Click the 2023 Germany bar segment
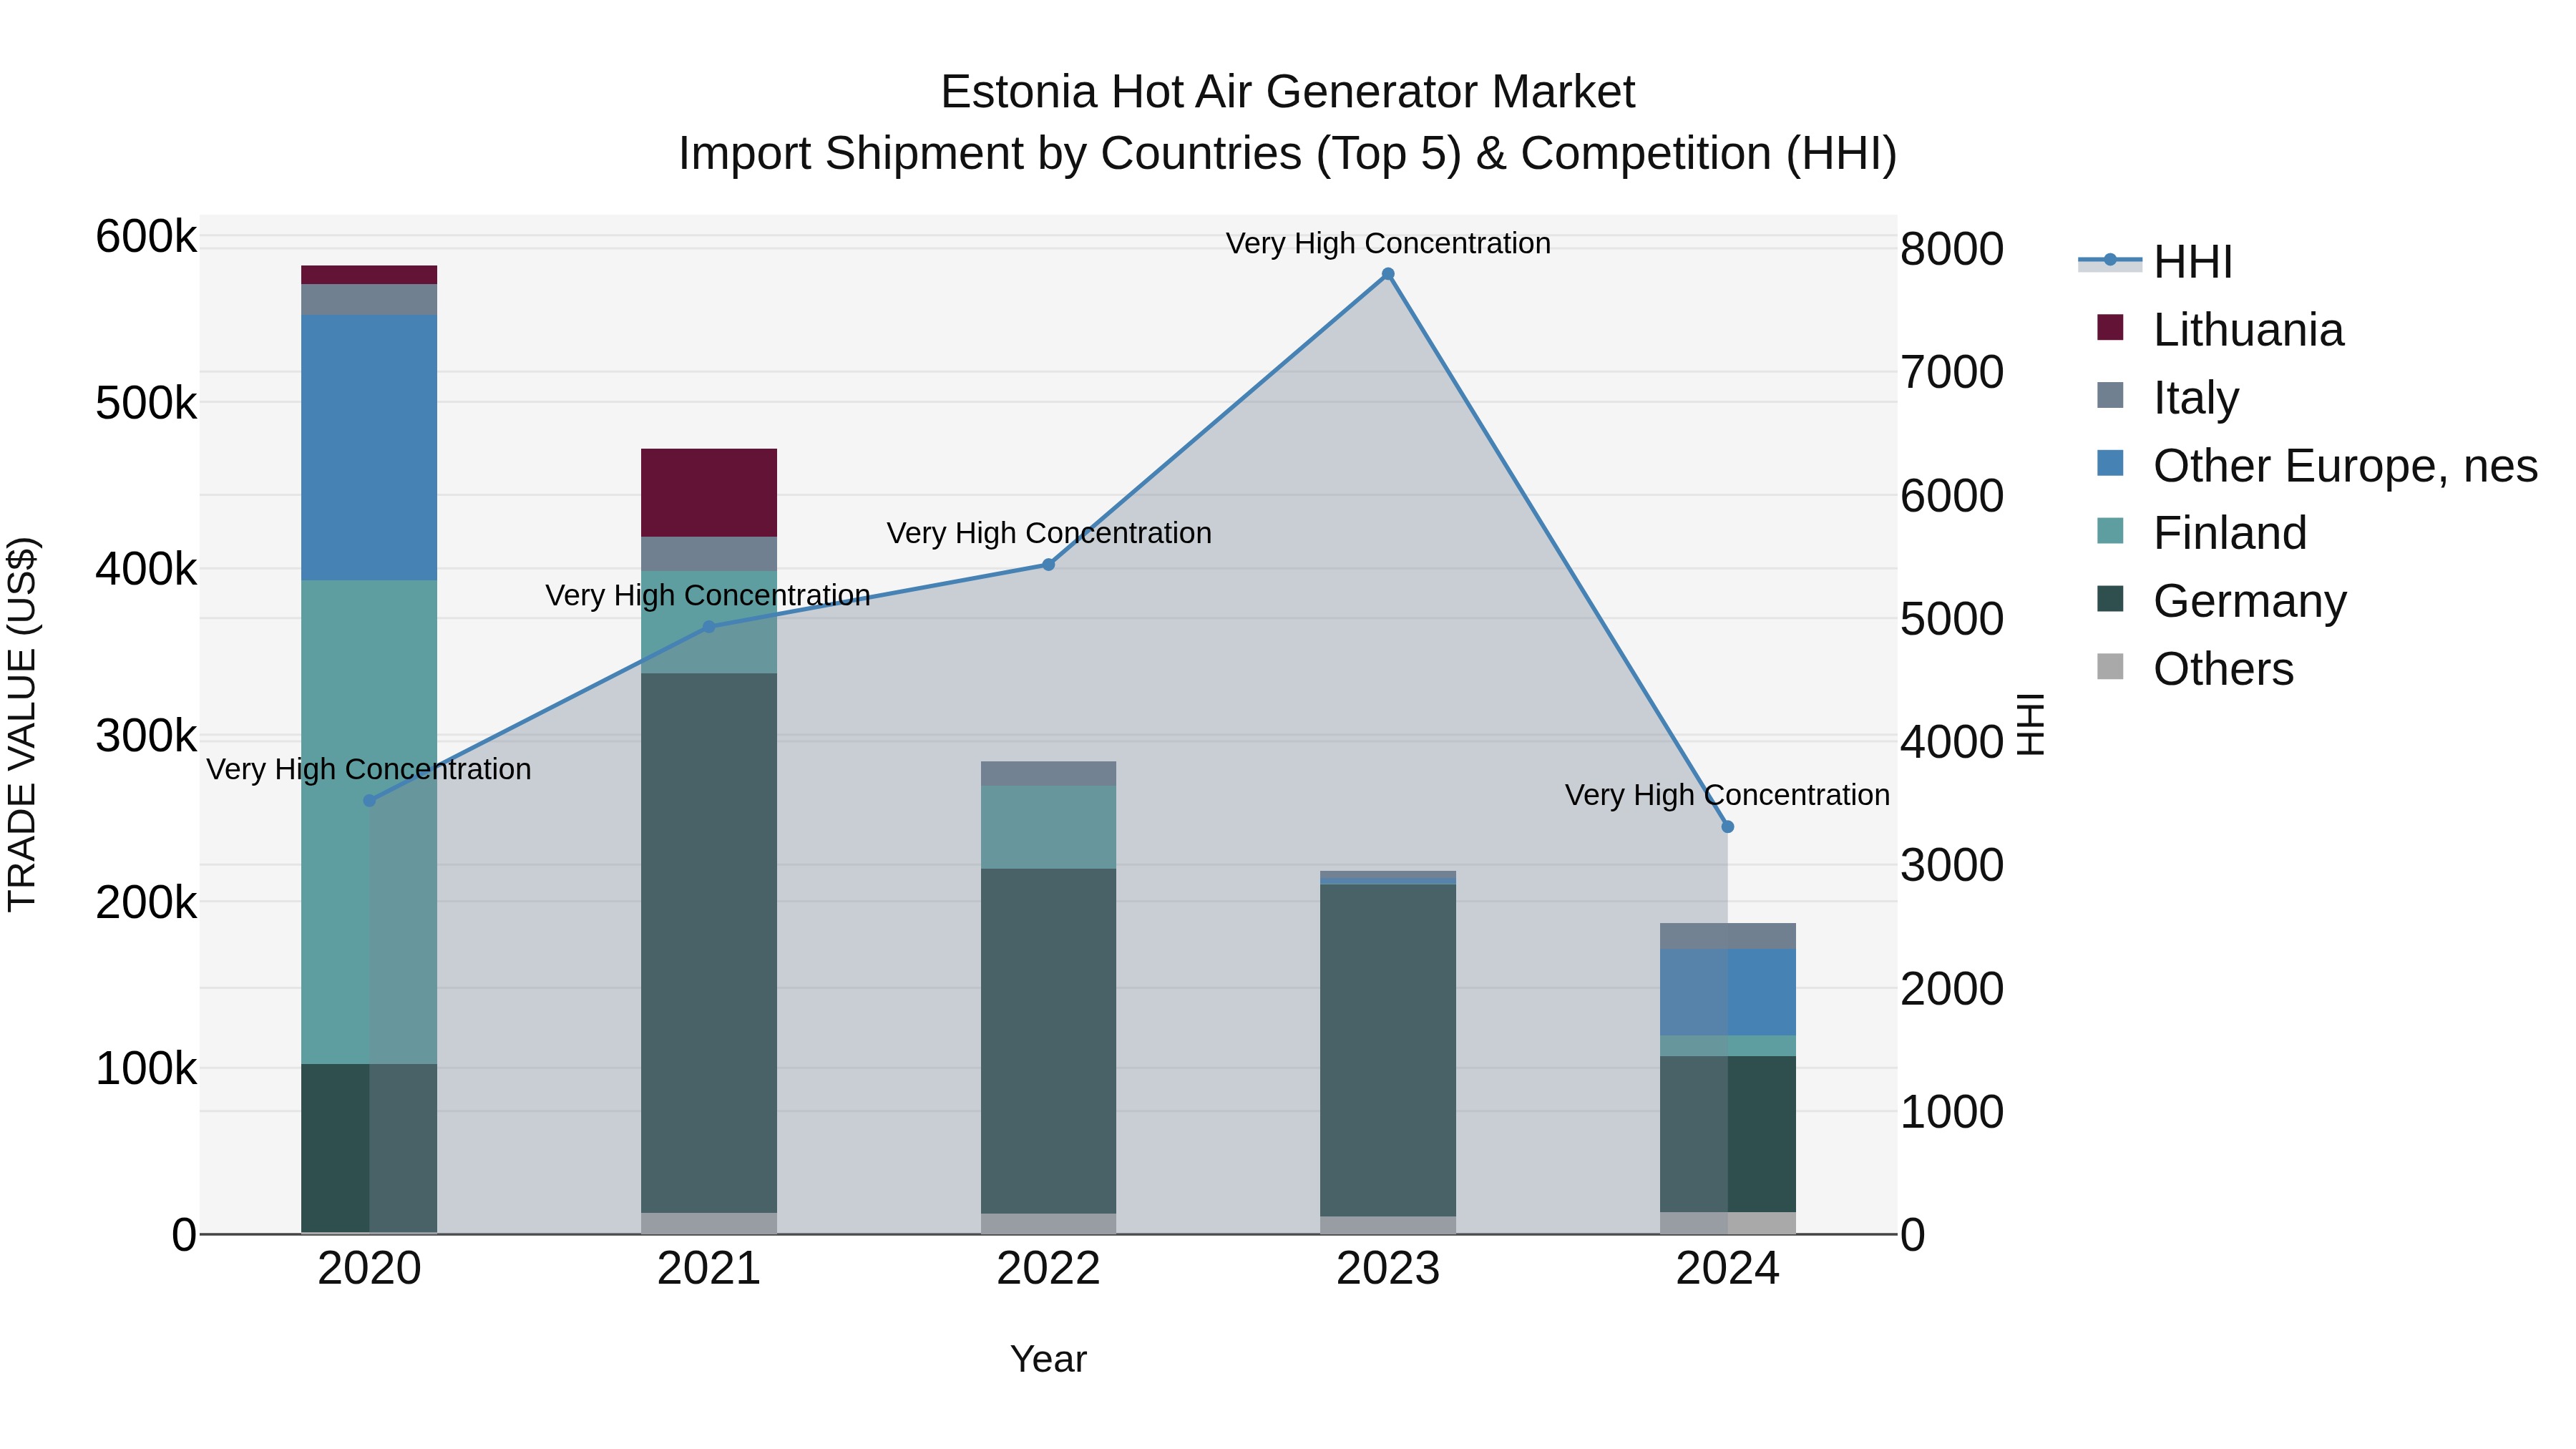2576x1449 pixels. pyautogui.click(x=1388, y=1050)
